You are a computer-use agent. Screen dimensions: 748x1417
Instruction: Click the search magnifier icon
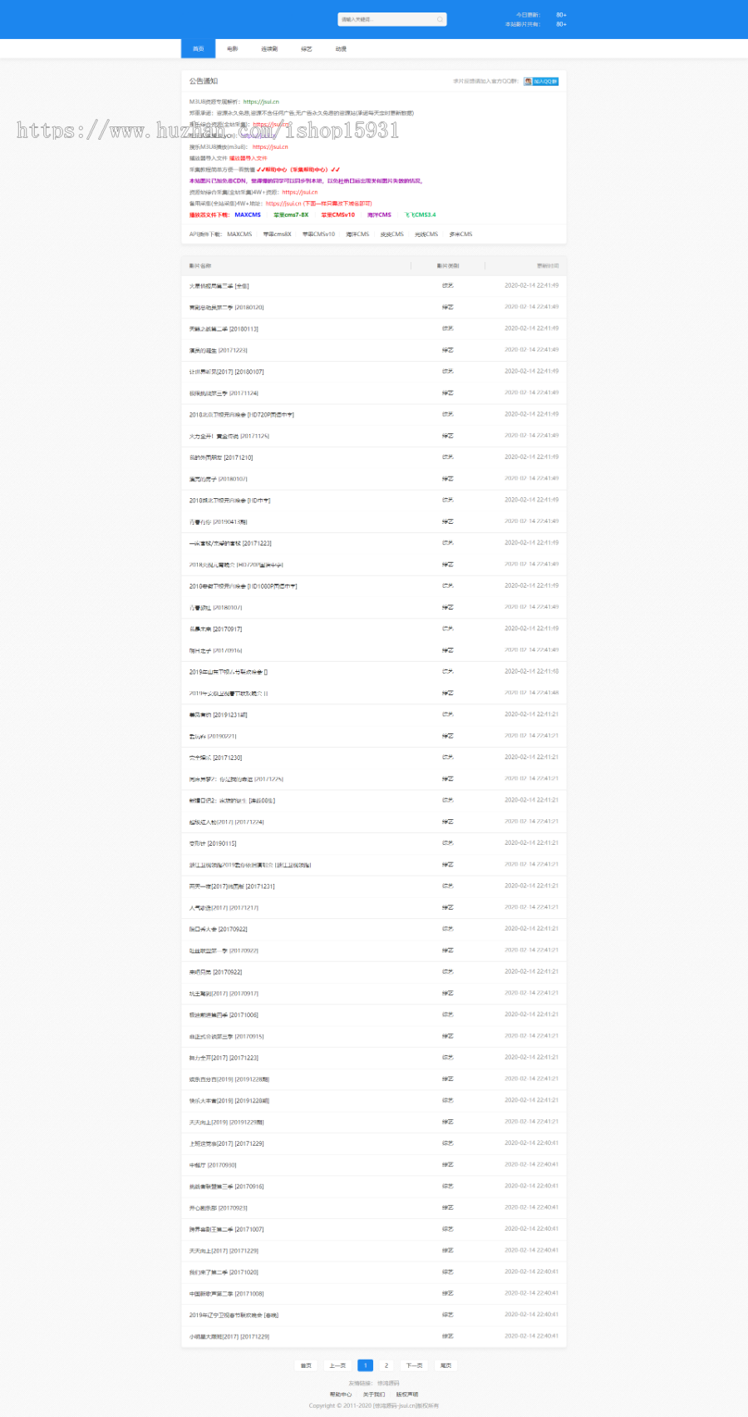pos(440,19)
